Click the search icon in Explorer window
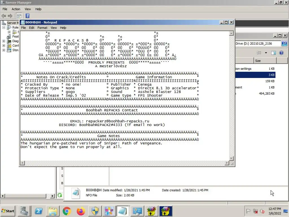The width and height of the screenshot is (289, 217). pyautogui.click(x=284, y=44)
